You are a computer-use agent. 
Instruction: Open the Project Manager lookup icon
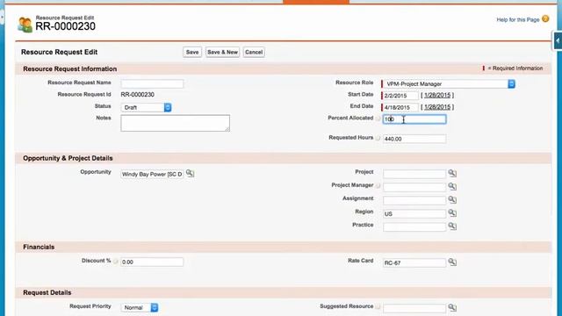(x=452, y=186)
